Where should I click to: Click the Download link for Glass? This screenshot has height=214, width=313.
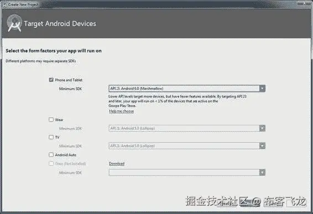[117, 164]
